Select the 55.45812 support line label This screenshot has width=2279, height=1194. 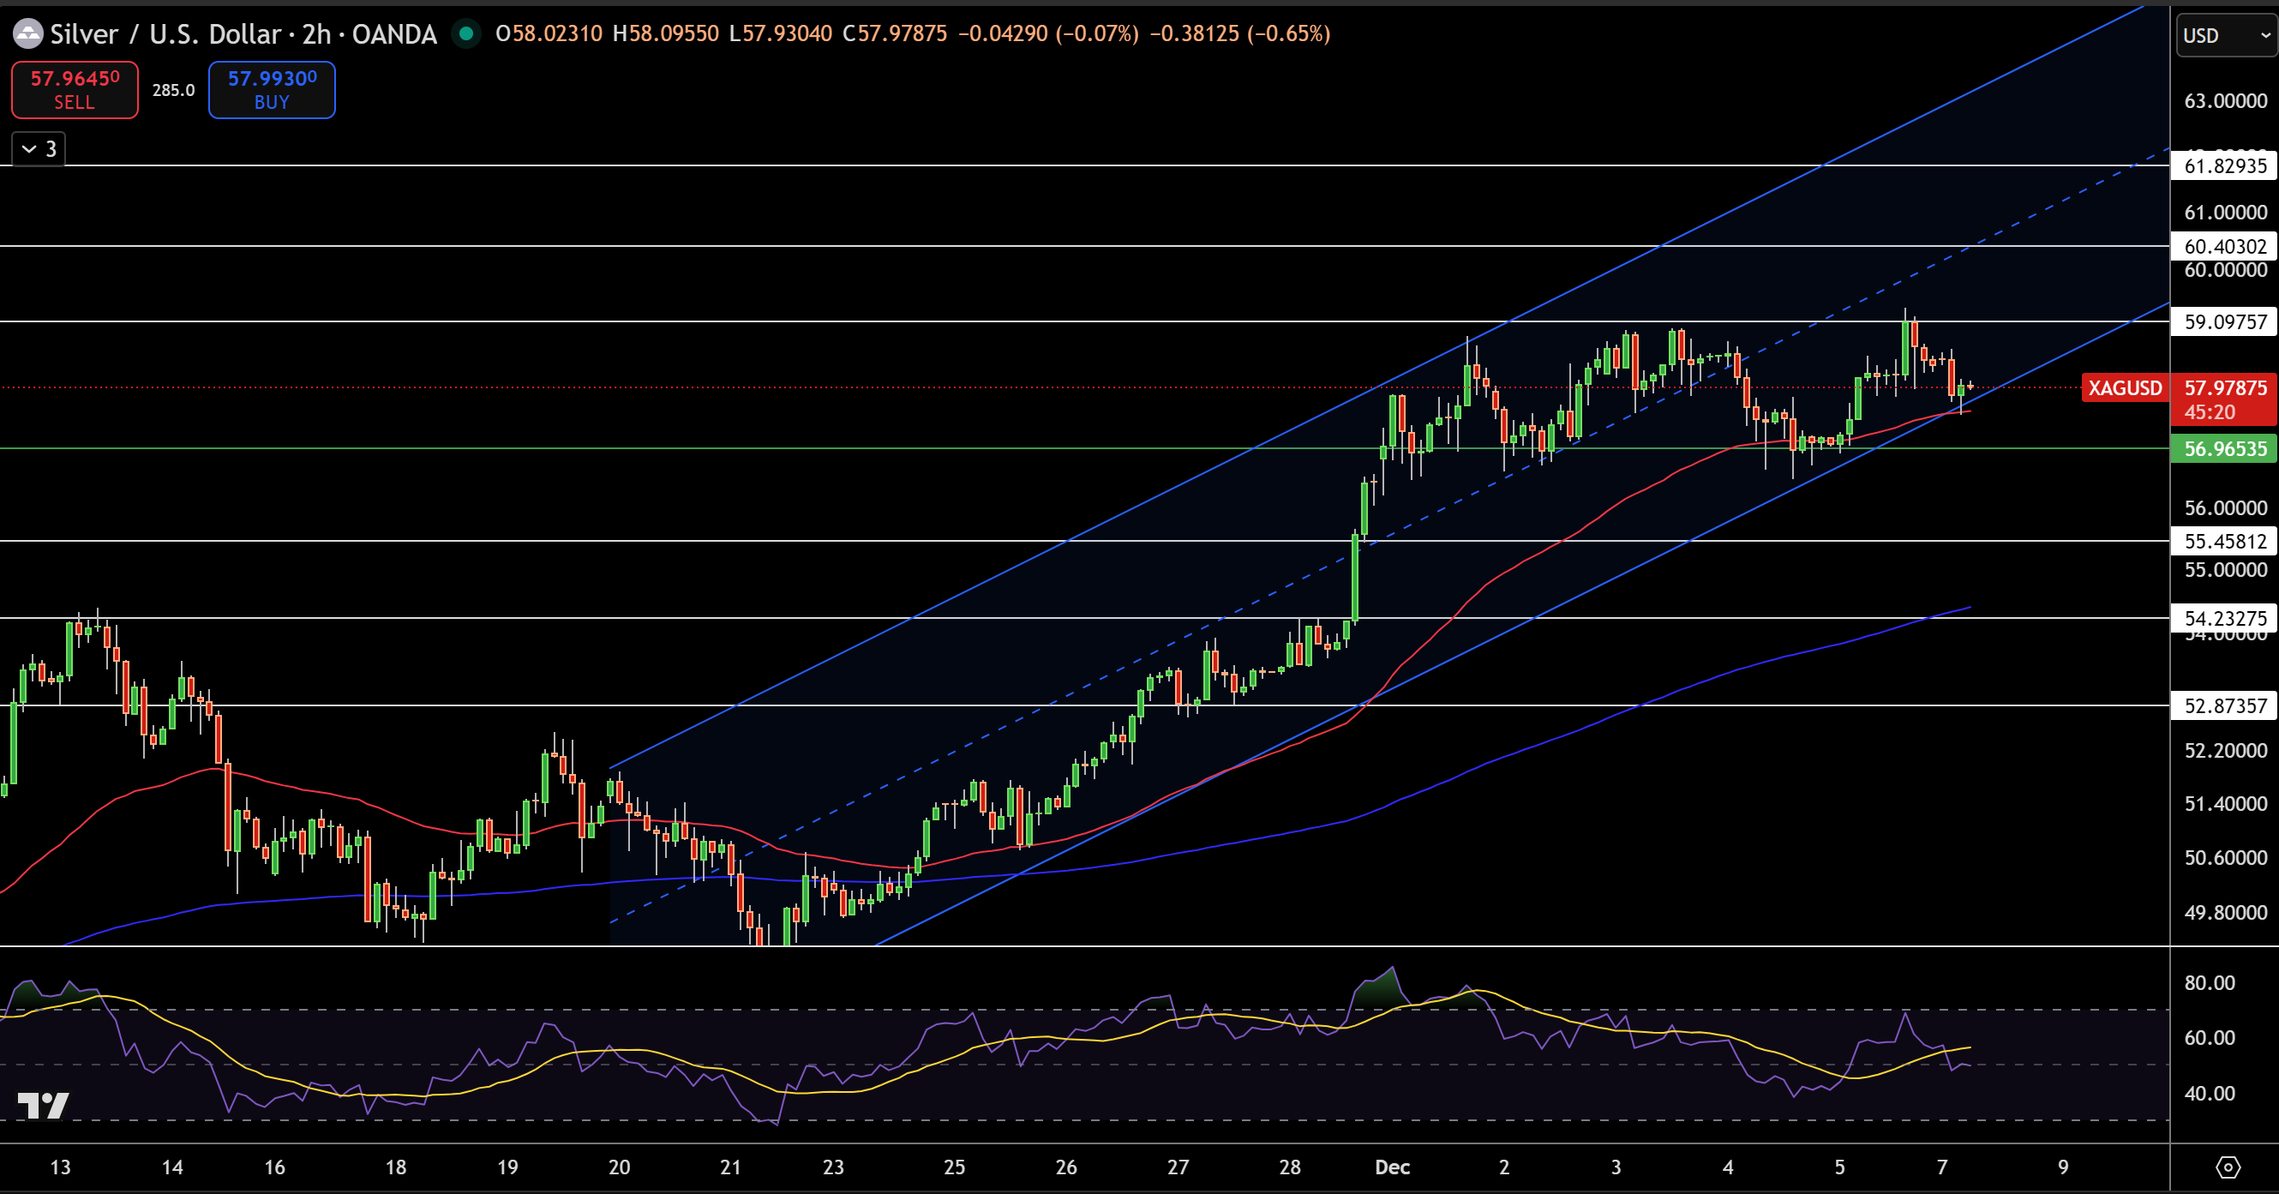click(2224, 541)
